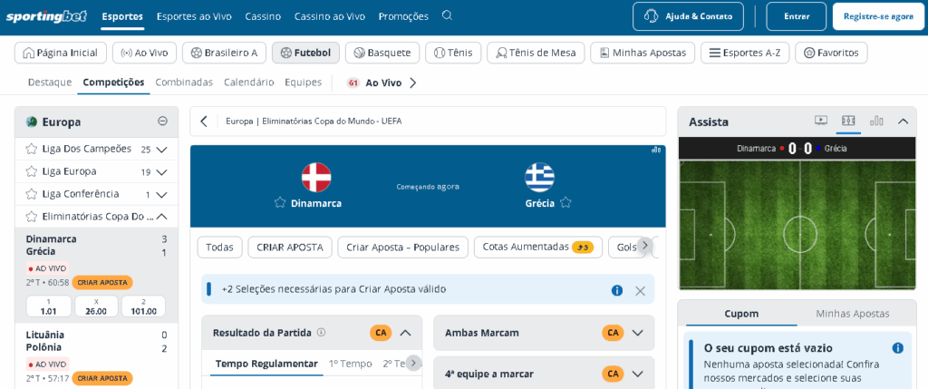Open info icon next to Resultado da Partida
928x389 pixels.
pos(321,333)
